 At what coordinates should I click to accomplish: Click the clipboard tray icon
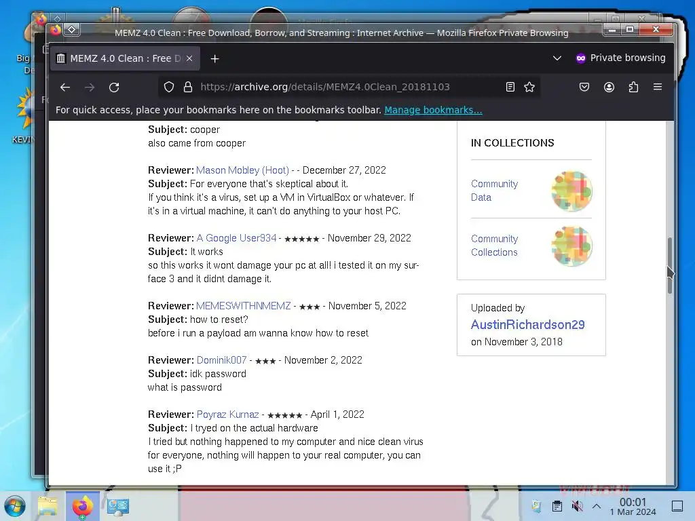(x=557, y=506)
